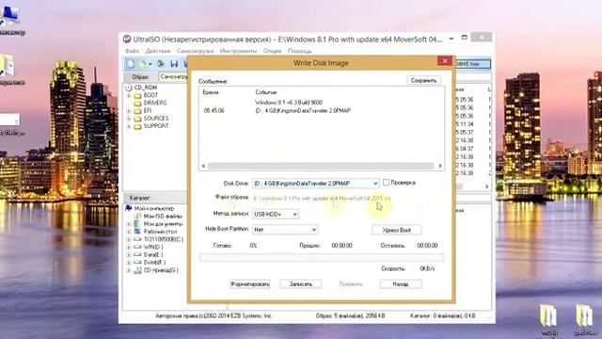This screenshot has width=602, height=339.
Task: Click the Назад button
Action: tap(401, 284)
